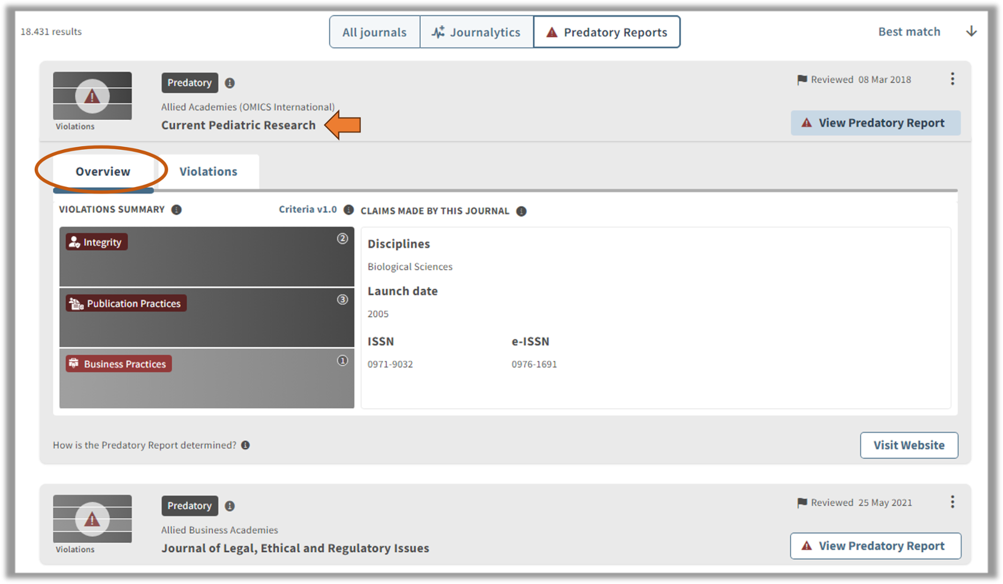Switch to the Violations tab

(209, 171)
